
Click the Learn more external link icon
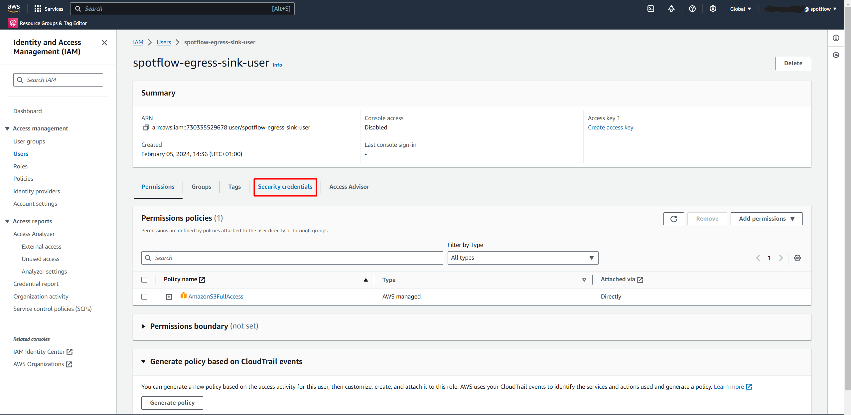(749, 387)
